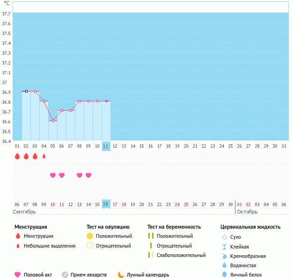The height and width of the screenshot is (278, 293).
Task: Click the Клейкая cervical fluid icon
Action: click(x=224, y=247)
